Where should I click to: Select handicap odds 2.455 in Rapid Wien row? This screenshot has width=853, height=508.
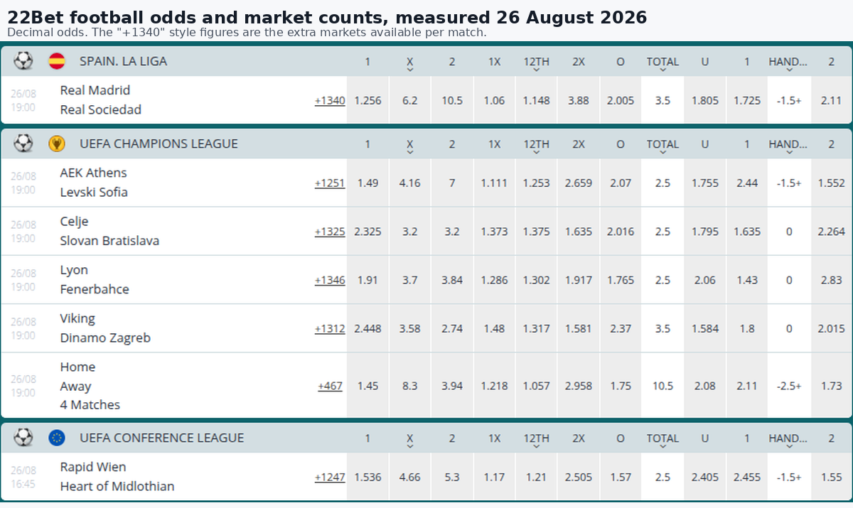746,477
